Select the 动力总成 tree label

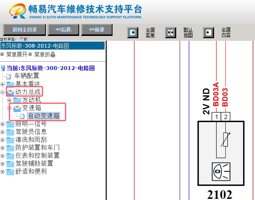click(28, 92)
